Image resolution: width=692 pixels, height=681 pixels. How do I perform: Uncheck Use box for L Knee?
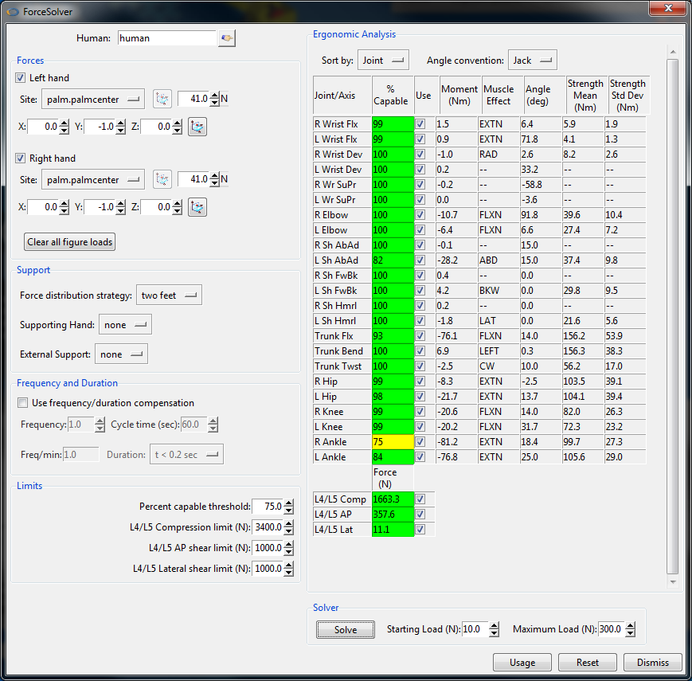click(420, 427)
